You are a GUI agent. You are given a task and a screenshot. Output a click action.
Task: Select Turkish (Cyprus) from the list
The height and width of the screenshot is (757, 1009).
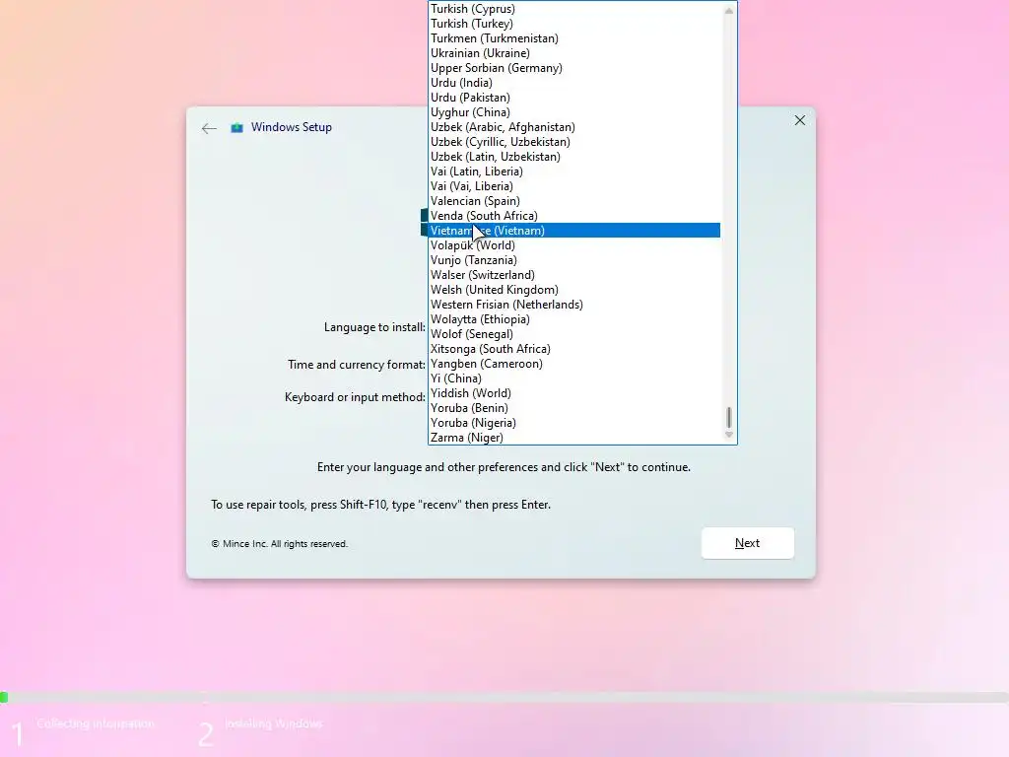574,9
